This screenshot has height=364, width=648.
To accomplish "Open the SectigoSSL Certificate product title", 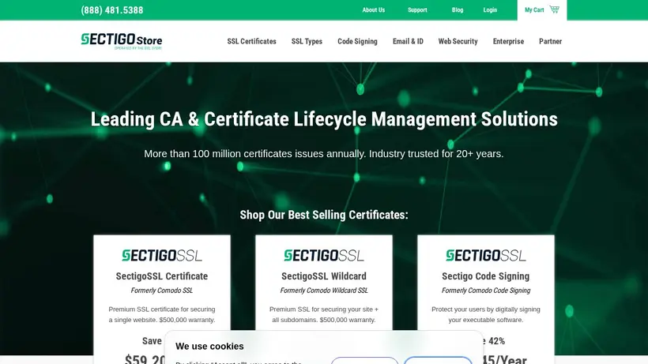I will (x=161, y=276).
